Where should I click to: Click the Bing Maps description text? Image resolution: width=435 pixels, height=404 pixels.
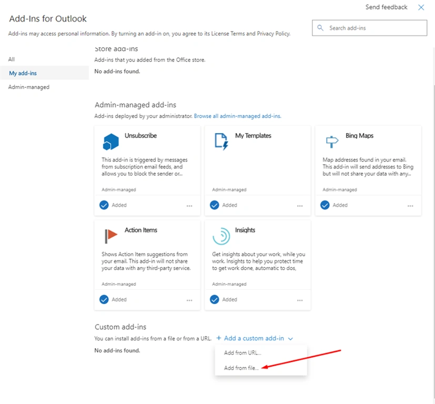coord(368,167)
